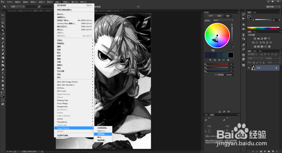282x153 pixels.
Task: Switch to the 样式 tab
Action: (255, 32)
